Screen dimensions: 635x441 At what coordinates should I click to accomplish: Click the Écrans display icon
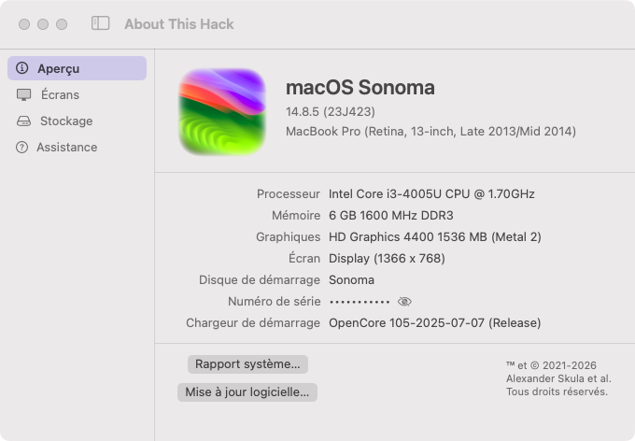click(x=24, y=95)
